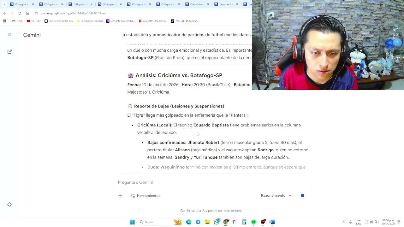Open Microsoft Edge from the taskbar
Viewport: 404px width, 227px height.
click(x=189, y=222)
